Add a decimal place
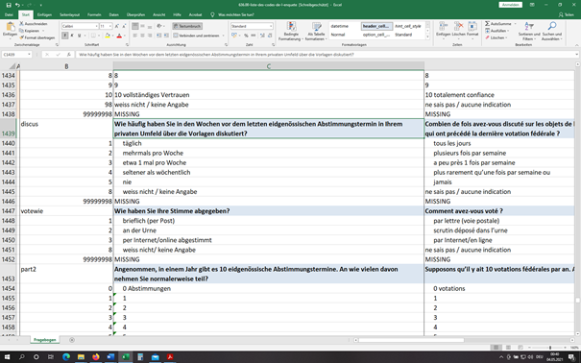This screenshot has width=581, height=363. click(262, 36)
